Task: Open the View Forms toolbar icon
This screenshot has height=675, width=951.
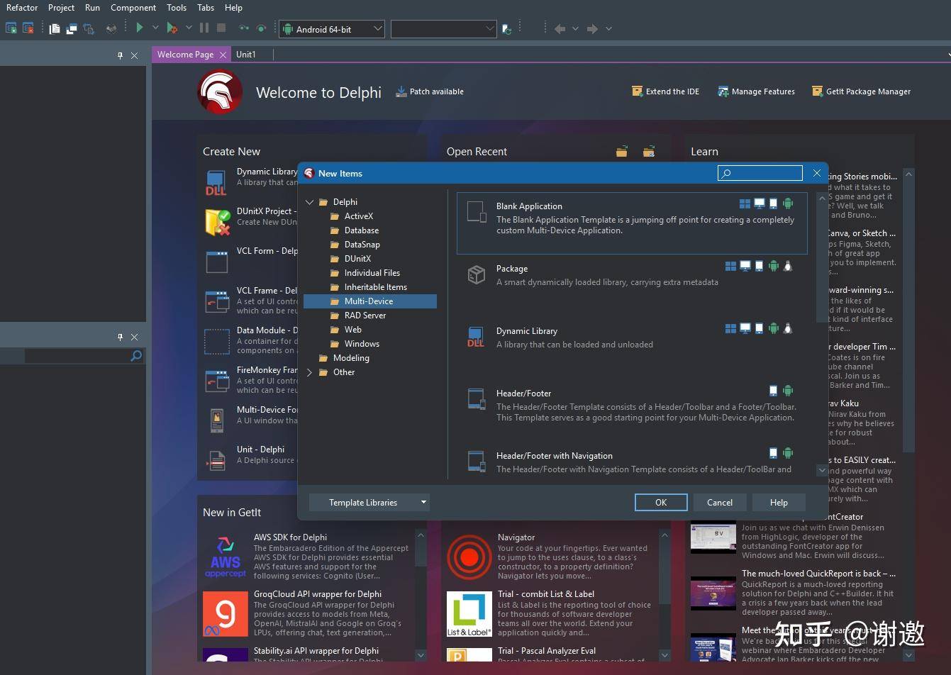Action: [x=72, y=28]
